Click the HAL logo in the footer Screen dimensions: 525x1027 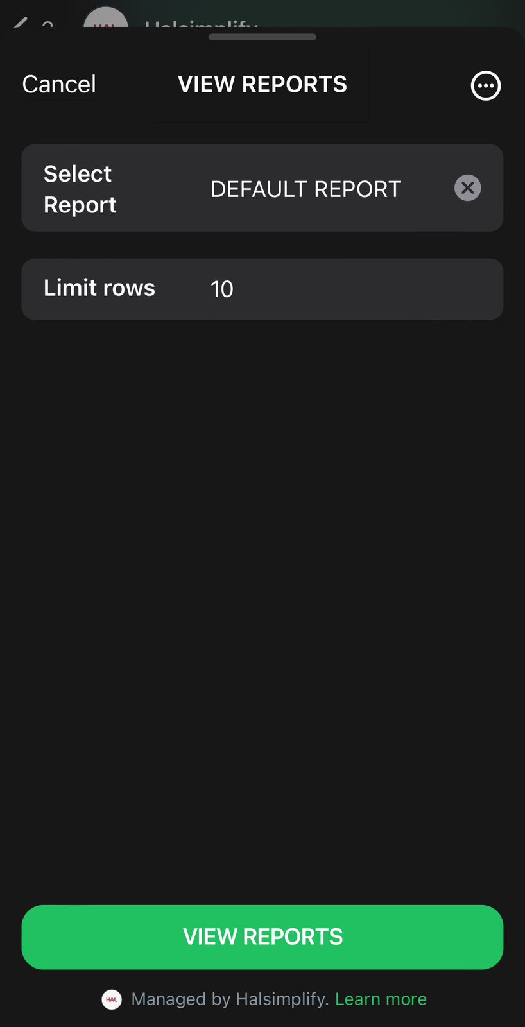click(x=112, y=999)
